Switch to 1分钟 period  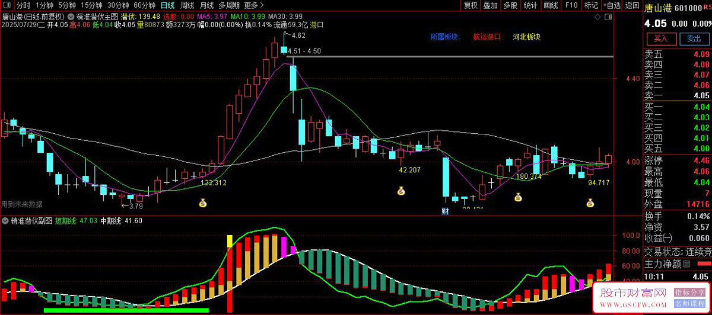point(44,5)
